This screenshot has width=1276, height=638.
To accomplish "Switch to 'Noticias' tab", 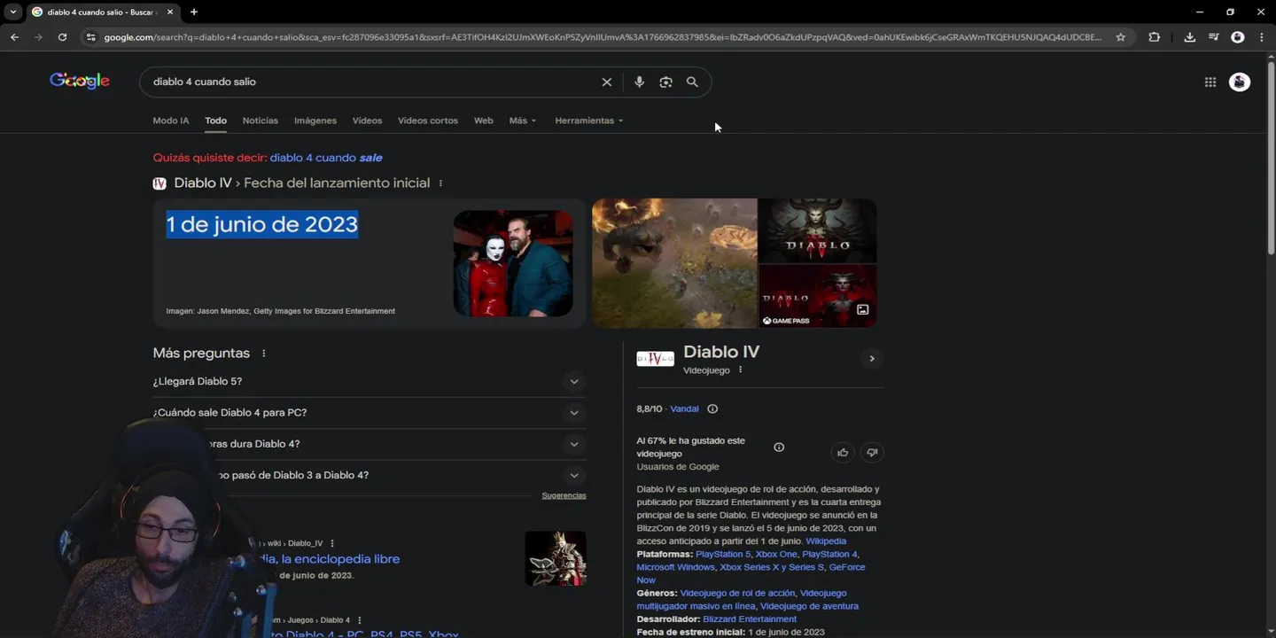I will tap(260, 121).
